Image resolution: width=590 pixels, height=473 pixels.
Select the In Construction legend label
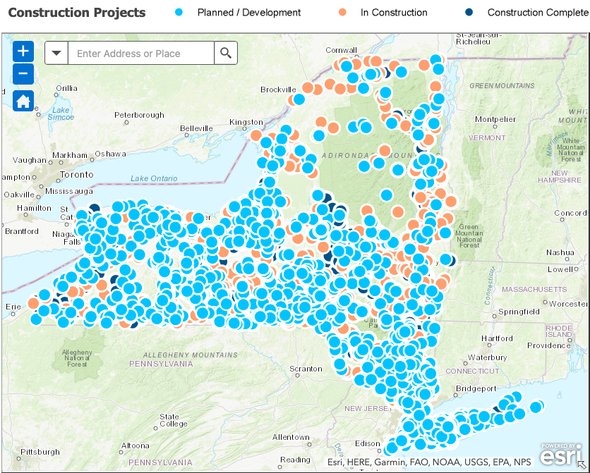(394, 13)
